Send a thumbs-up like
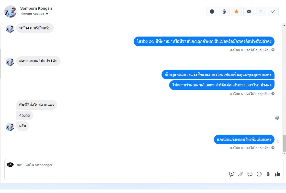 (x=277, y=174)
